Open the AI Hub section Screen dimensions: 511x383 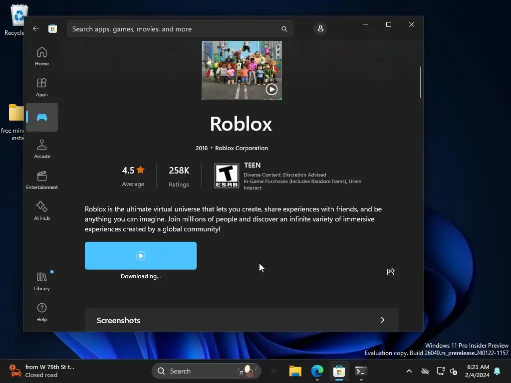[x=42, y=211]
